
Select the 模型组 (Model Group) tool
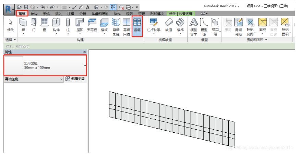click(x=215, y=27)
